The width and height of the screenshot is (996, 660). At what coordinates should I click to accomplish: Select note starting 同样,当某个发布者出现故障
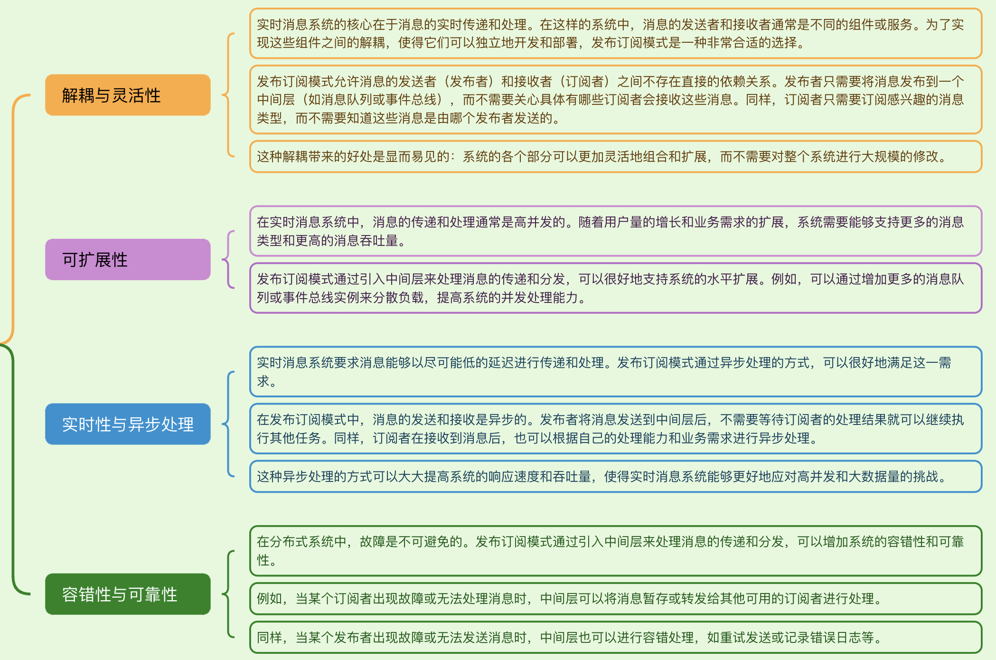click(x=615, y=637)
